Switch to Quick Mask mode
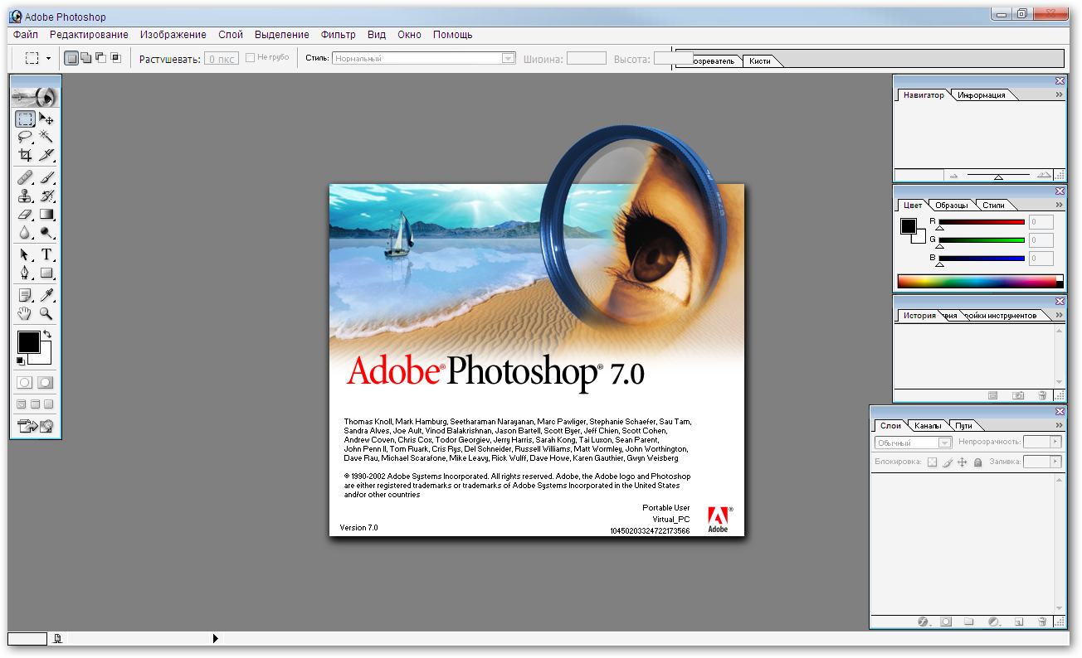Viewport: 1082px width, 658px height. (x=45, y=383)
